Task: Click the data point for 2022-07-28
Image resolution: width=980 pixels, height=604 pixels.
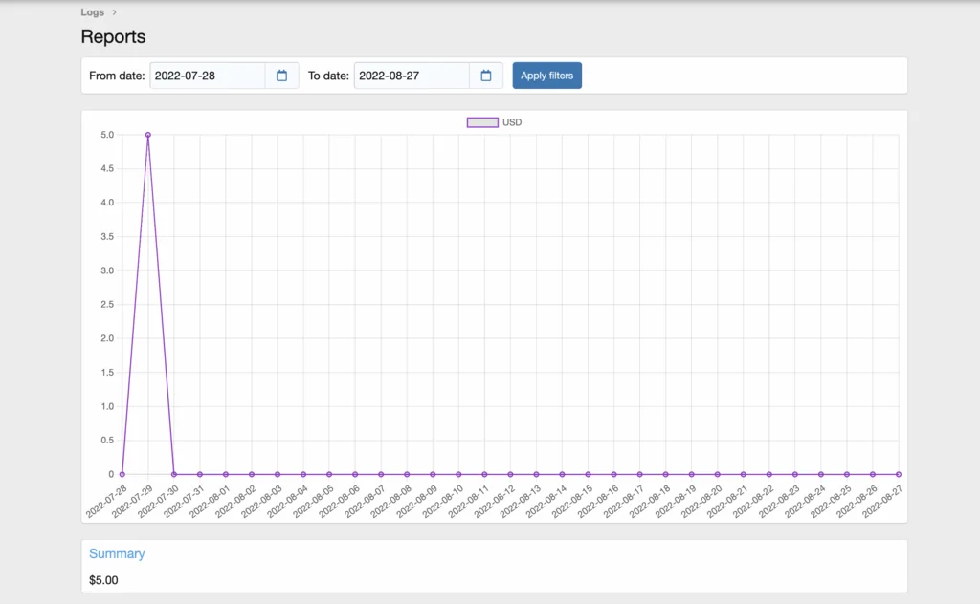Action: pyautogui.click(x=122, y=474)
